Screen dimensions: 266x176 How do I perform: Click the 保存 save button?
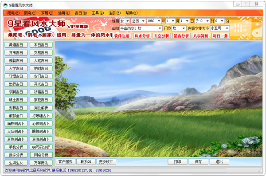[x=198, y=162]
